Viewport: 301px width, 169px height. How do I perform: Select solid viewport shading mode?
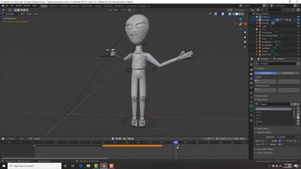click(237, 14)
